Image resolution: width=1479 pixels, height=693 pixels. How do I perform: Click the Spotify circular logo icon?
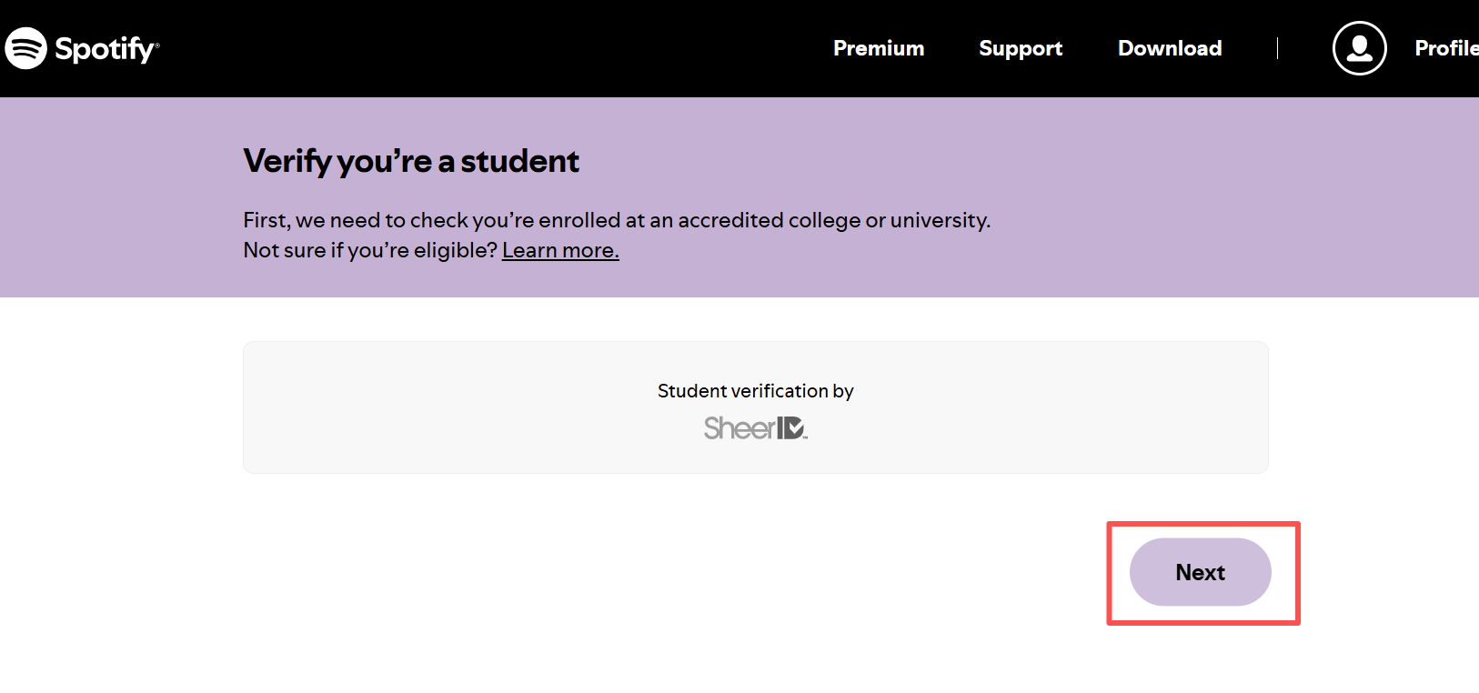click(25, 48)
